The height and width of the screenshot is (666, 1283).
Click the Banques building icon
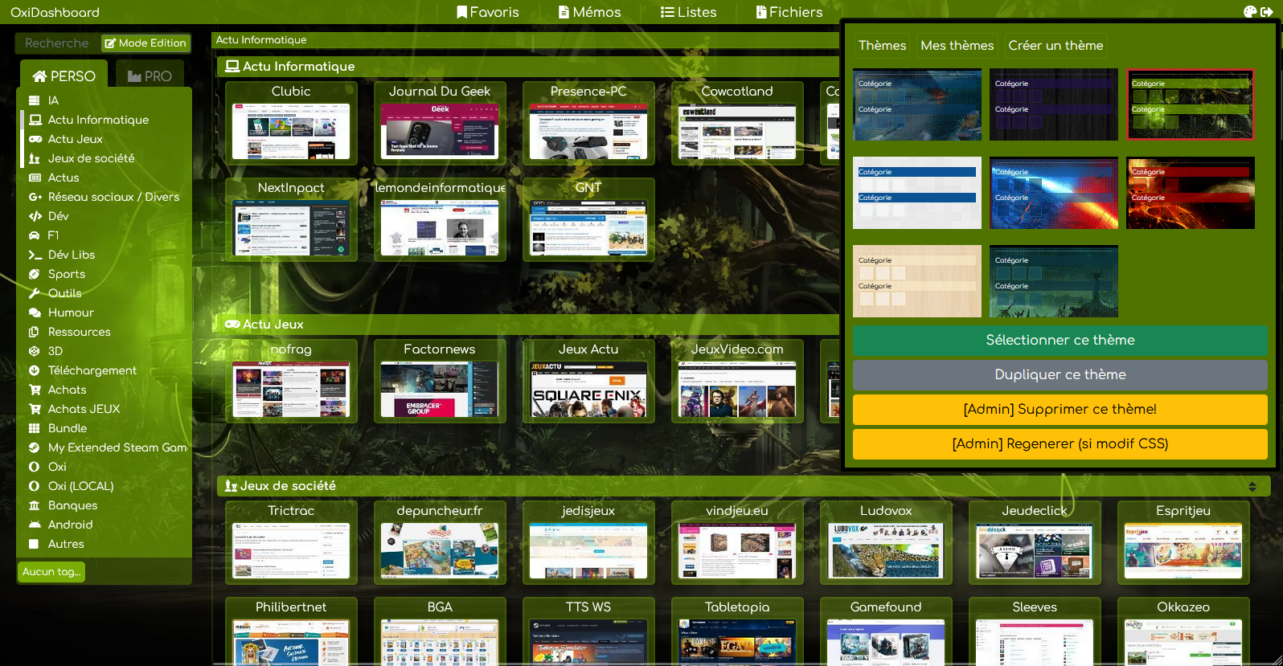pyautogui.click(x=35, y=505)
